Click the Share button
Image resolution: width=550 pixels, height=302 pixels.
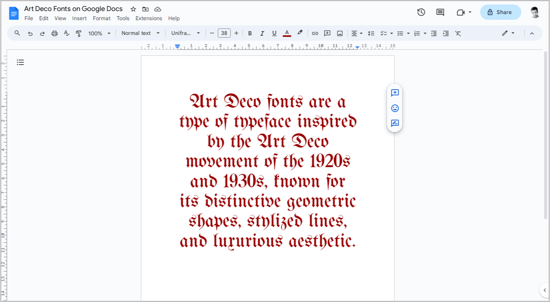[x=500, y=12]
